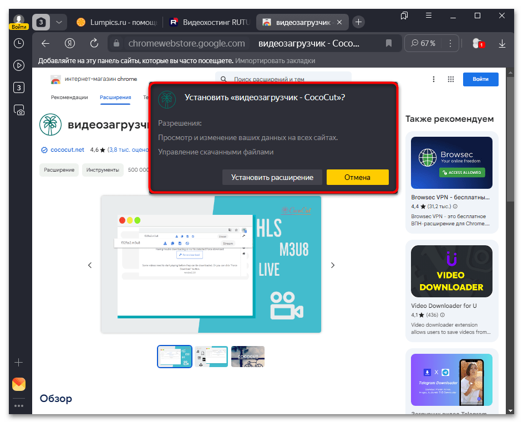The width and height of the screenshot is (523, 423).
Task: Select the first HLS screenshot thumbnail
Action: pyautogui.click(x=175, y=357)
